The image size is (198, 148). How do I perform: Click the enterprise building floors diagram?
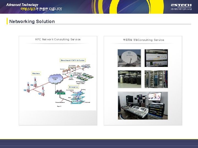tap(78, 98)
